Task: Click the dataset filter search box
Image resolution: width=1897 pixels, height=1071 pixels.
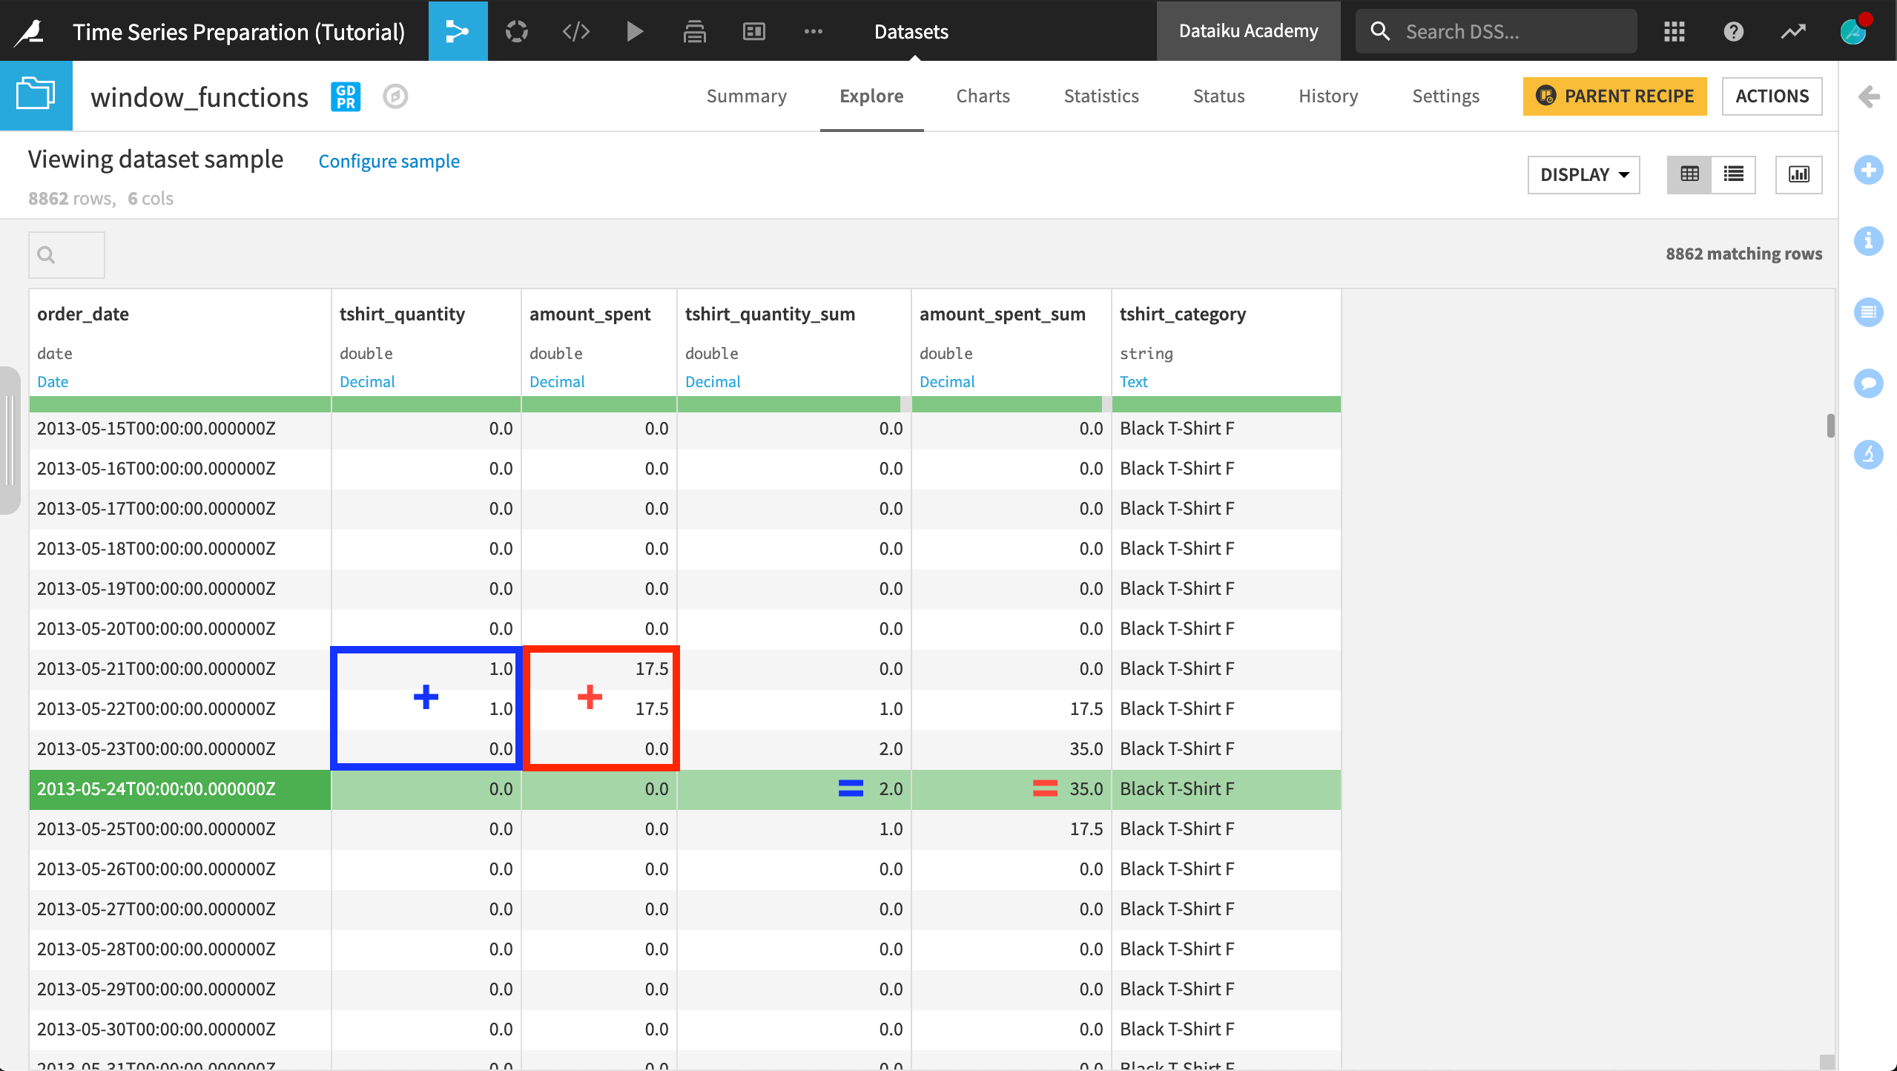Action: click(67, 254)
